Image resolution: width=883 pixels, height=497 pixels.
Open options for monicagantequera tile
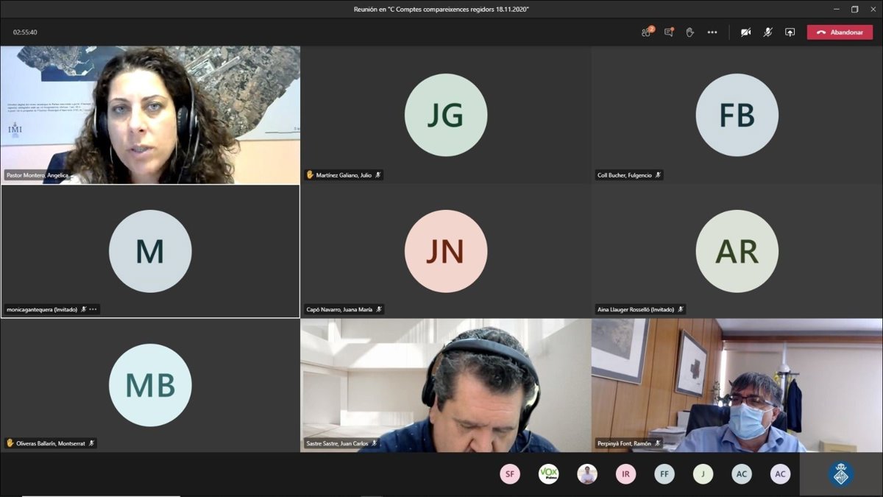click(x=93, y=309)
